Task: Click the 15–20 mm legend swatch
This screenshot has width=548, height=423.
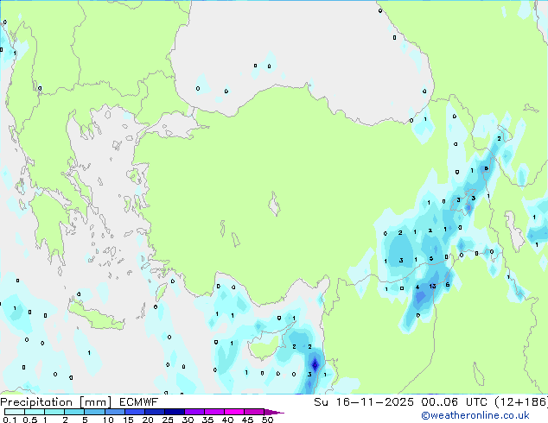Action: (x=134, y=412)
